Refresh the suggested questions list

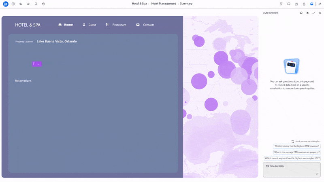pyautogui.click(x=292, y=141)
